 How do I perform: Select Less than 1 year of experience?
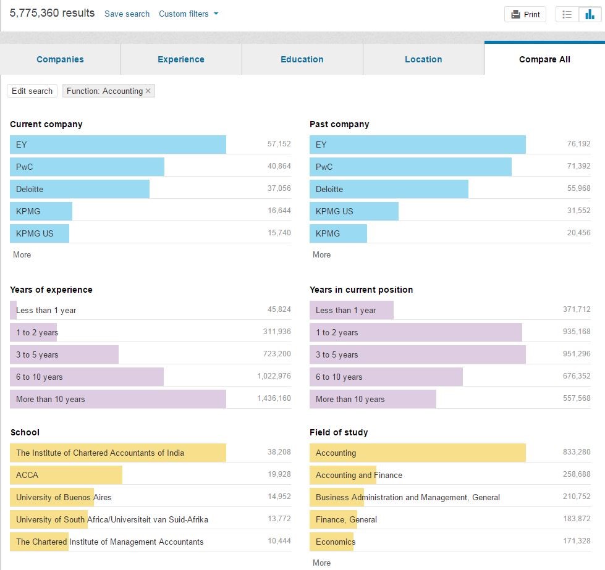coord(151,311)
